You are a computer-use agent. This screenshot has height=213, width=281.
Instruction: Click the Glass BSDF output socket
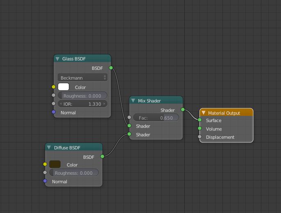(111, 68)
